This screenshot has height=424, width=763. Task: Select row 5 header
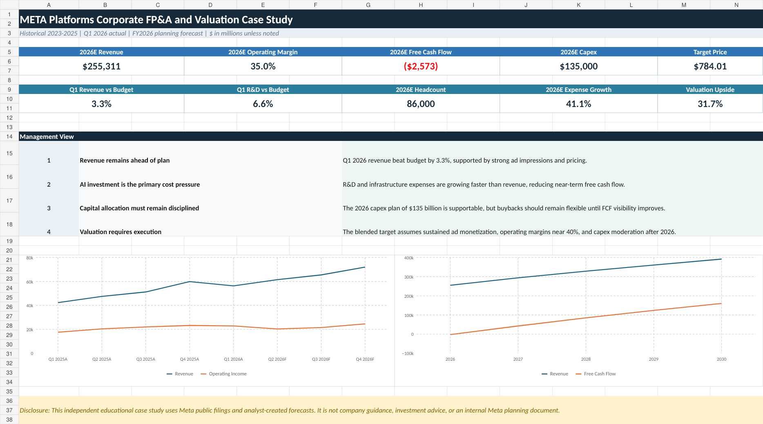click(9, 52)
